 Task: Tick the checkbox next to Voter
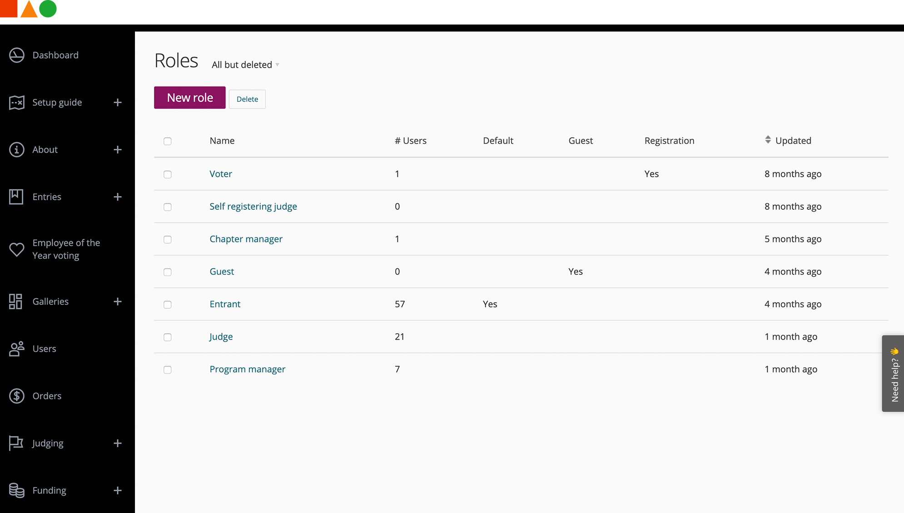pos(167,174)
